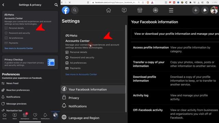Tap the profile Menu tab in mobile bottom bar
219x123 pixels.
55,116
